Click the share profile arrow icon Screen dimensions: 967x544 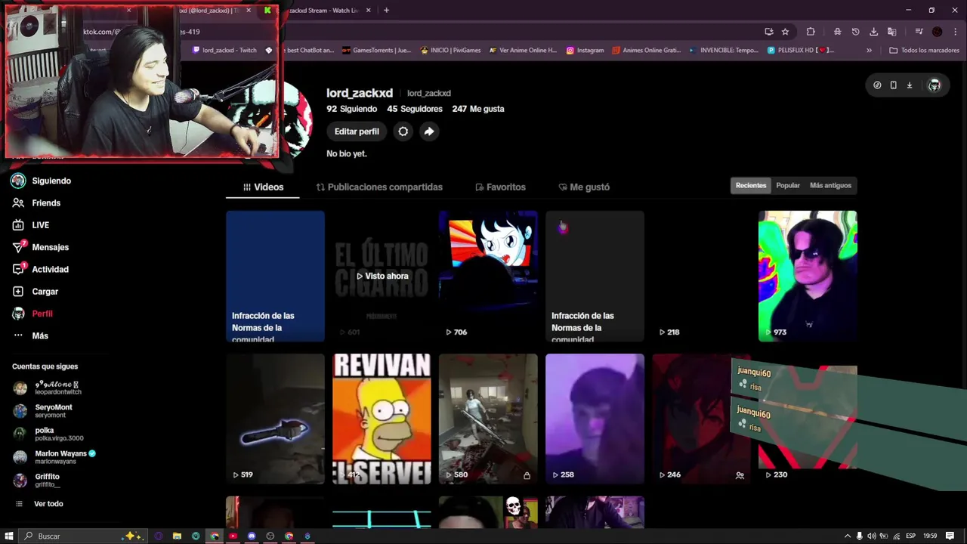428,131
